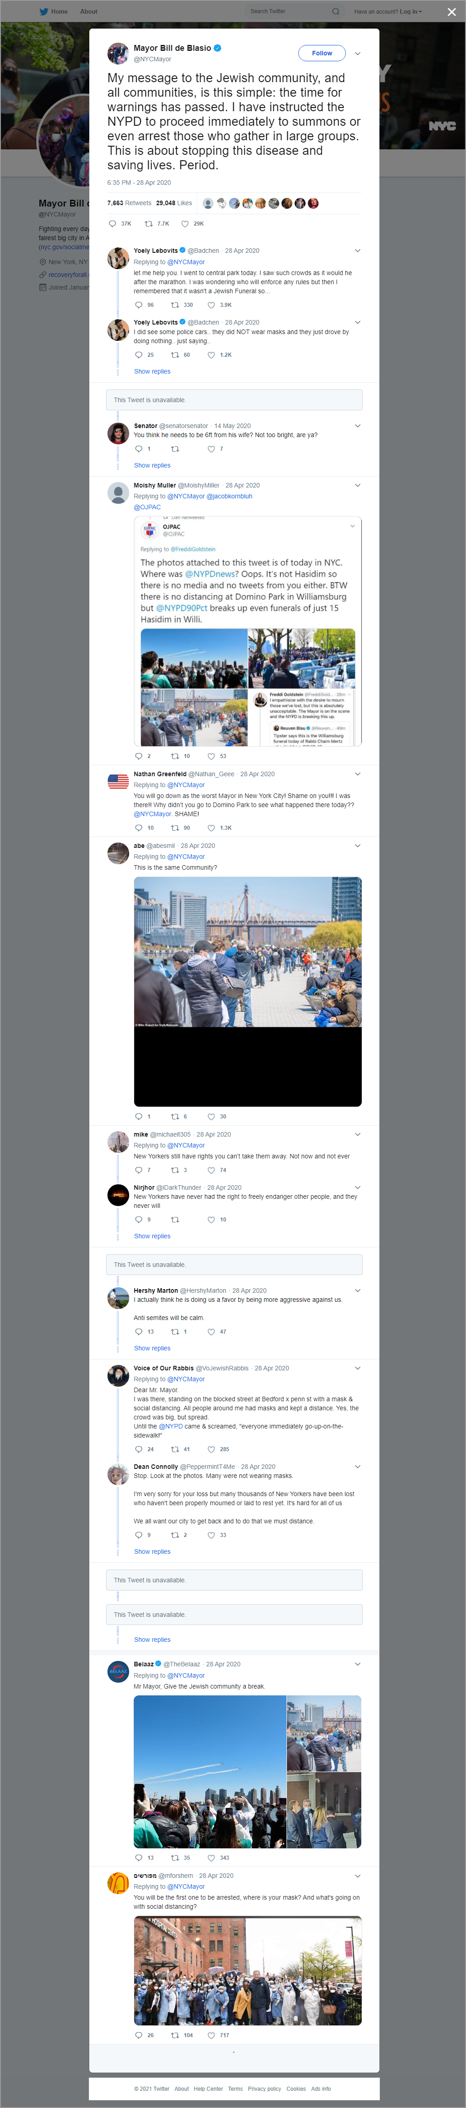Open dropdown next to Follow button
Image resolution: width=466 pixels, height=2108 pixels.
[357, 53]
